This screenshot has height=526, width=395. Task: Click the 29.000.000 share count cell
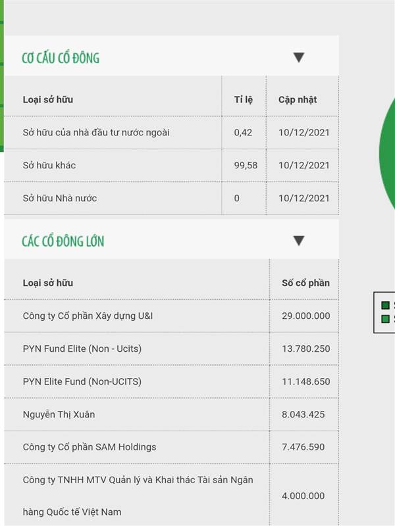305,316
